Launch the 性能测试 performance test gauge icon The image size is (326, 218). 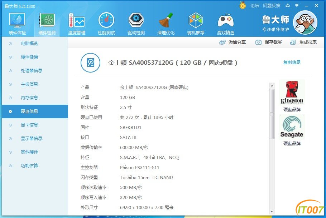point(106,20)
